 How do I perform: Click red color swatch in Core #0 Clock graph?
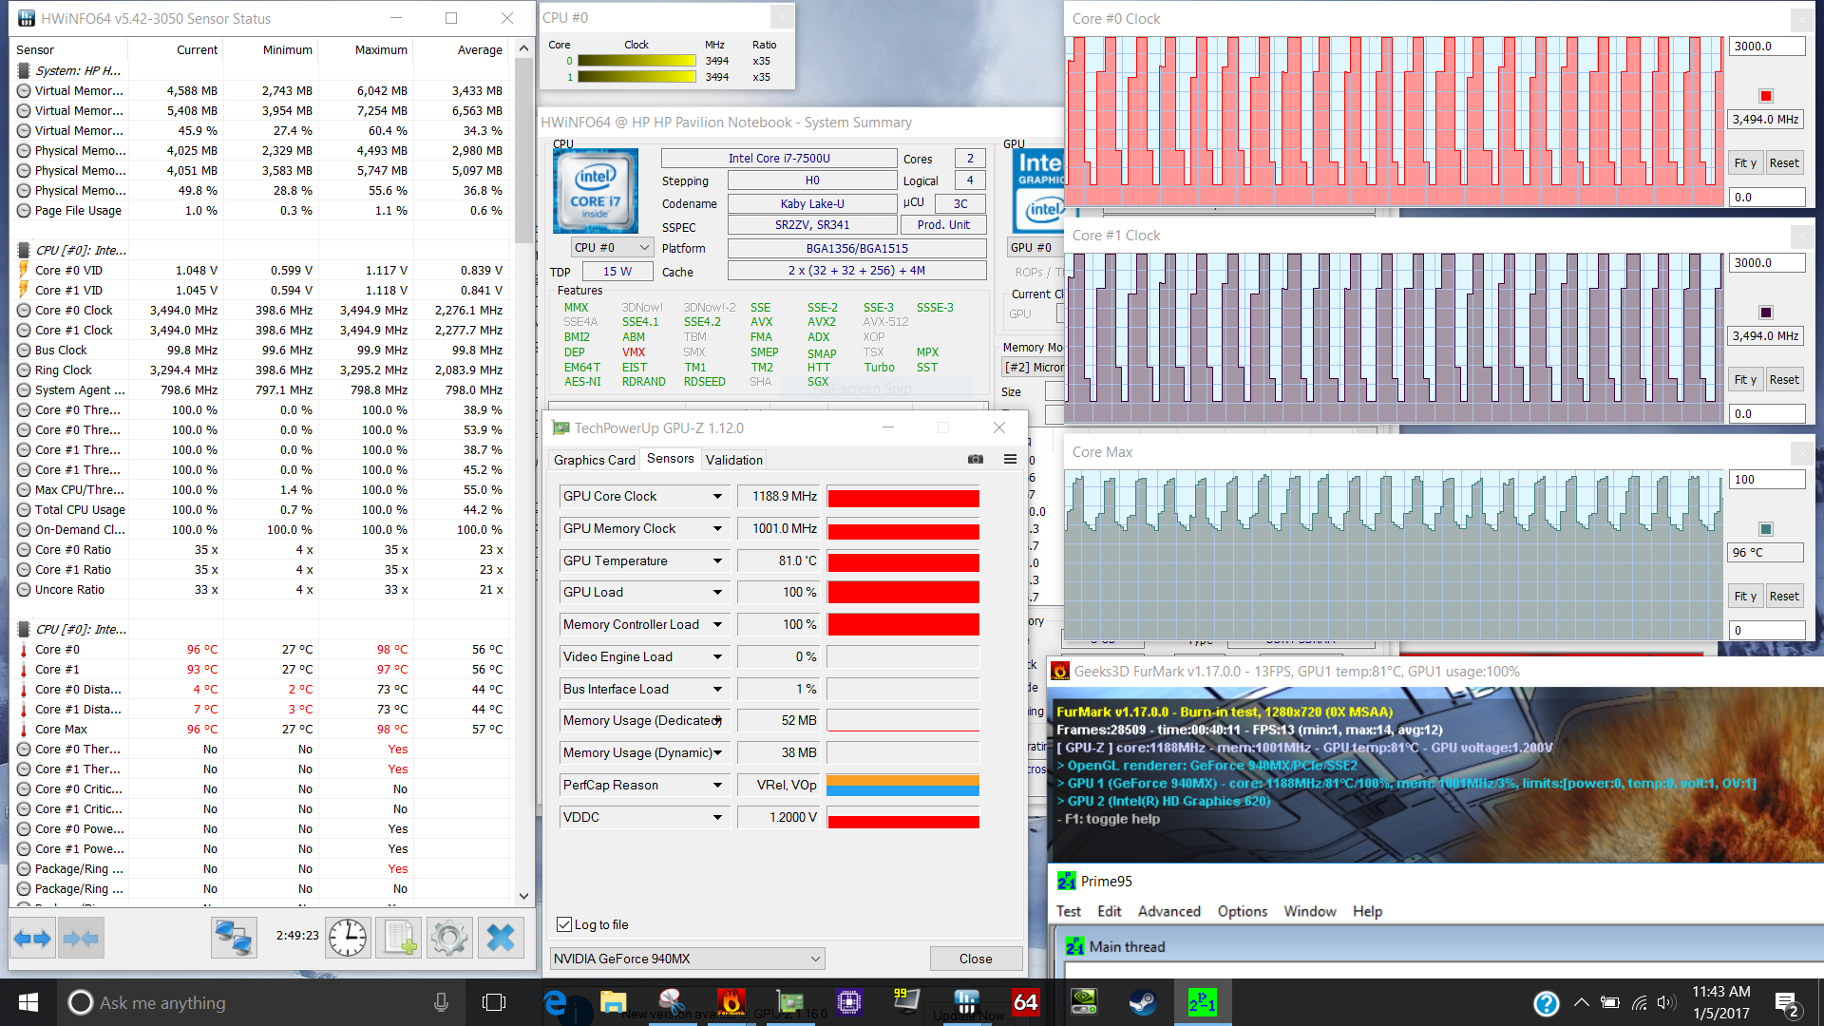[x=1766, y=95]
